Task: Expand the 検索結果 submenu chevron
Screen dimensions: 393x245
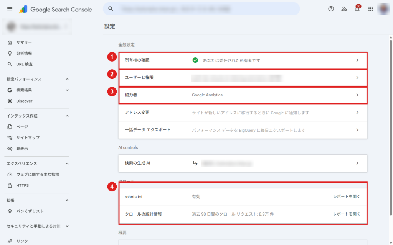Action: tap(67, 90)
